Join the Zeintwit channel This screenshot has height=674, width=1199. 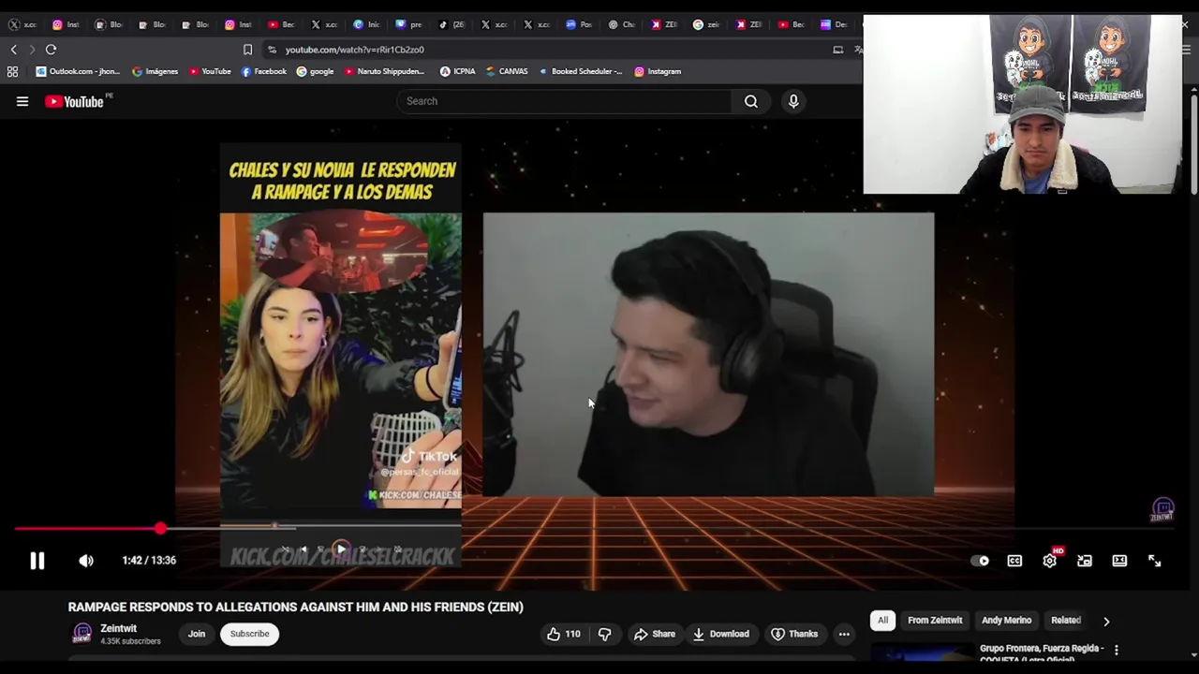[197, 634]
